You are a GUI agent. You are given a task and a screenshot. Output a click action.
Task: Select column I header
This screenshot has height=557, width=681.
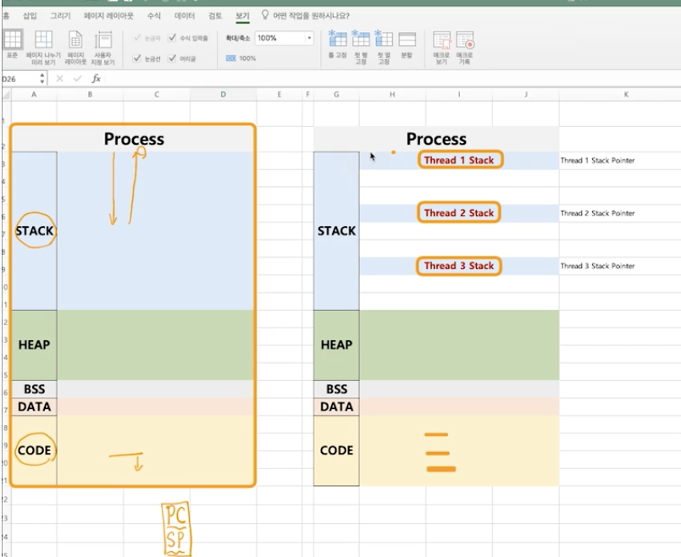(x=459, y=95)
